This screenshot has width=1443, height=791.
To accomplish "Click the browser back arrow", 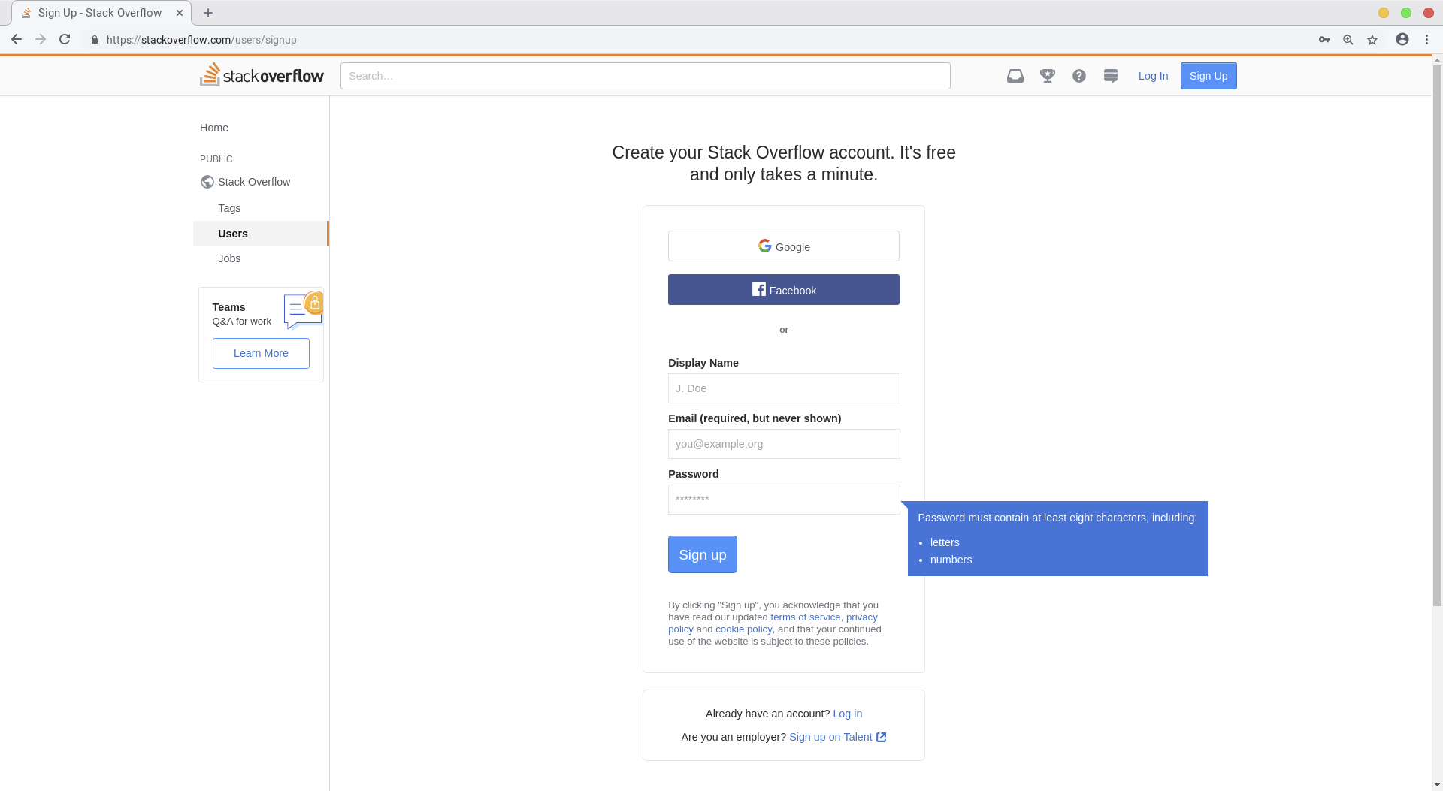I will coord(17,40).
